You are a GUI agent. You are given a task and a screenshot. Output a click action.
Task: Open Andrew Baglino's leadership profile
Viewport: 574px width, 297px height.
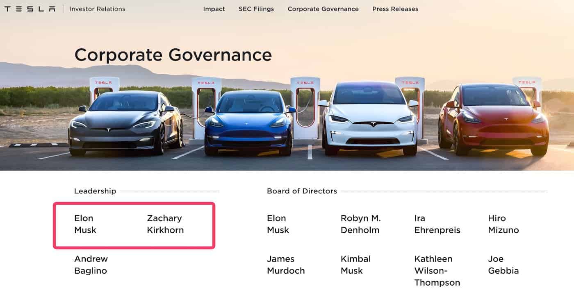point(91,265)
